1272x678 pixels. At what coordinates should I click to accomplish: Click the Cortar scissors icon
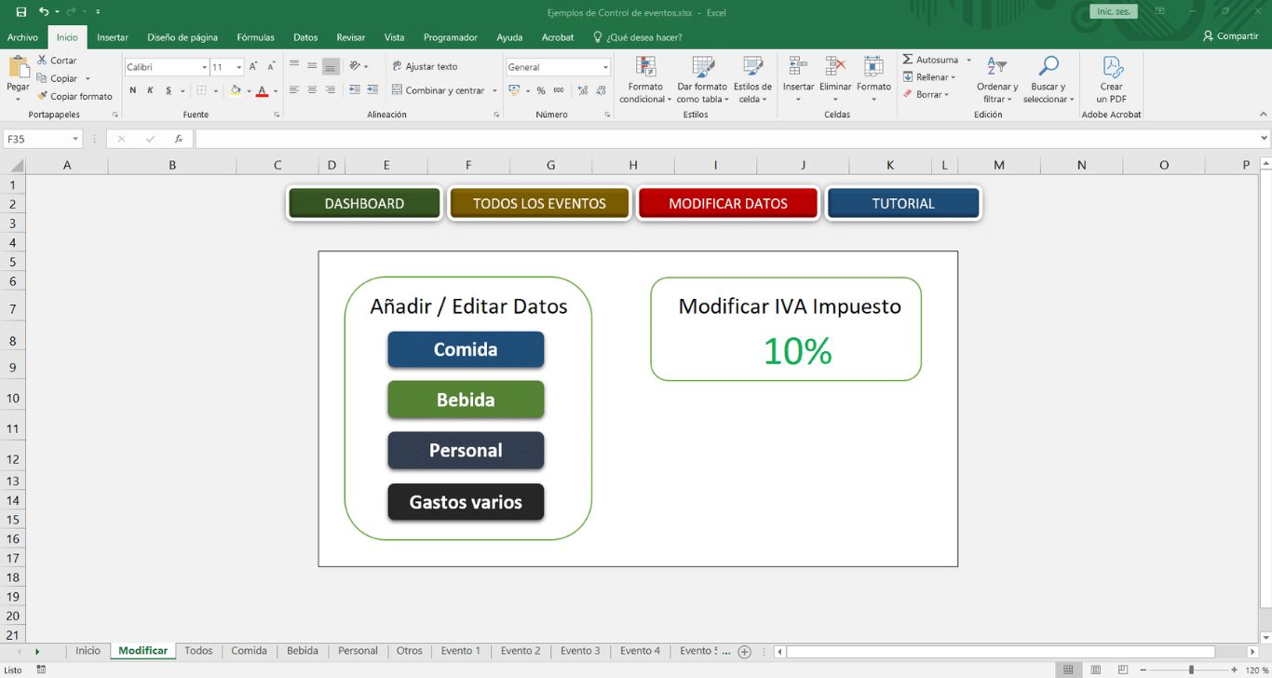tap(43, 61)
